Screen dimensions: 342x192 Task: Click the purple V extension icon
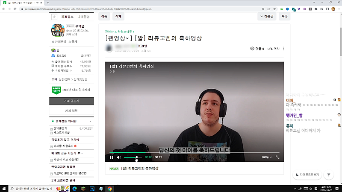coord(299,9)
